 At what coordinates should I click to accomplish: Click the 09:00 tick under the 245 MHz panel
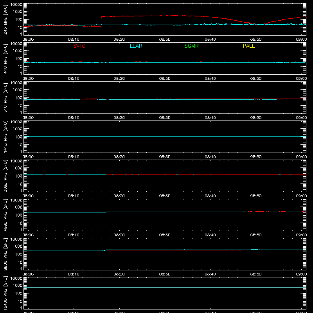point(301,40)
